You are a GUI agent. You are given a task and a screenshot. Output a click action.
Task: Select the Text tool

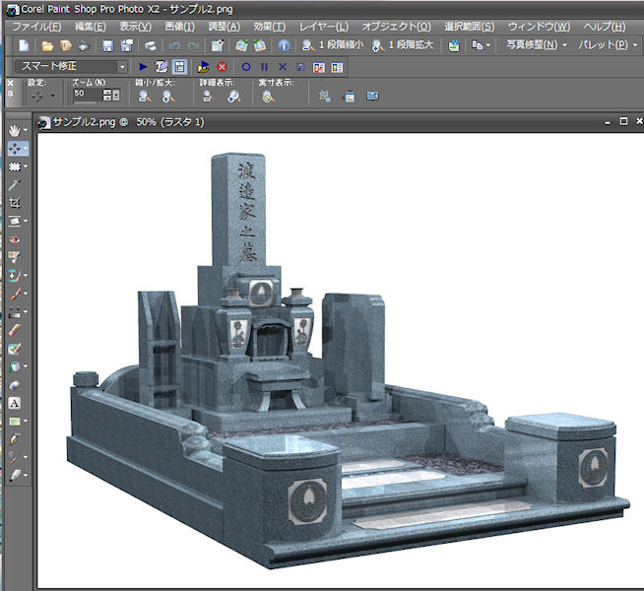(x=15, y=403)
